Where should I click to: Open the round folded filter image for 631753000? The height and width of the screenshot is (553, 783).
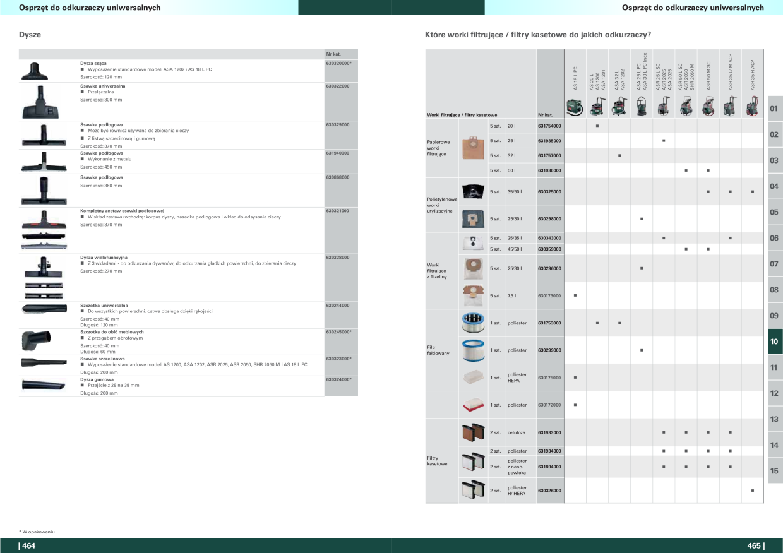[x=473, y=323]
